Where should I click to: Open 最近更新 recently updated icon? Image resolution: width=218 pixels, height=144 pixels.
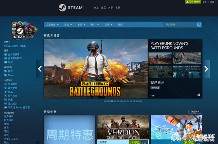[x=6, y=88]
